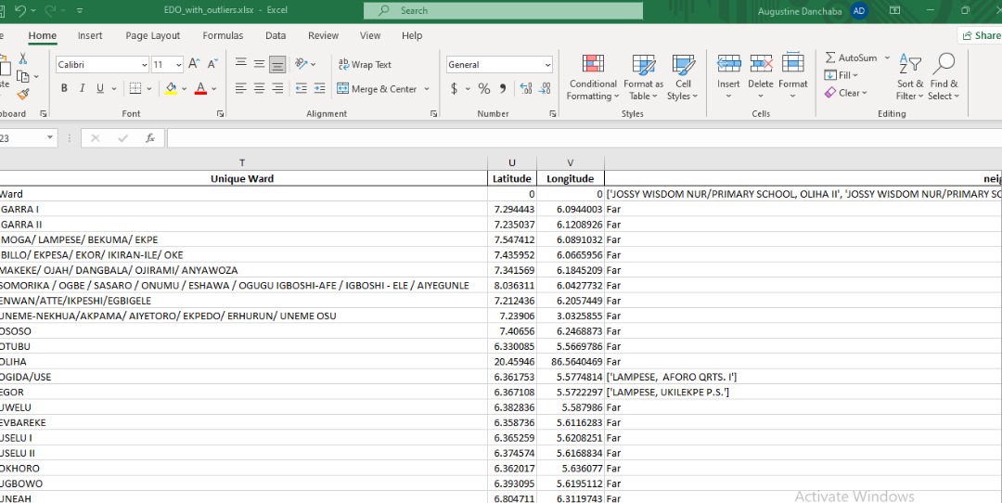Apply cell borders icon
1002x503 pixels.
135,88
